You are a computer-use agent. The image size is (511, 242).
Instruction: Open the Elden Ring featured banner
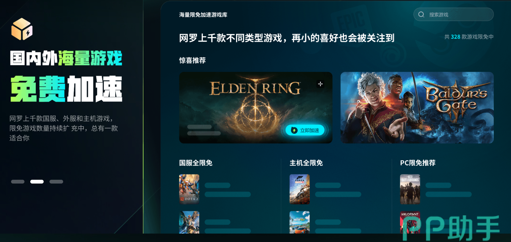255,108
